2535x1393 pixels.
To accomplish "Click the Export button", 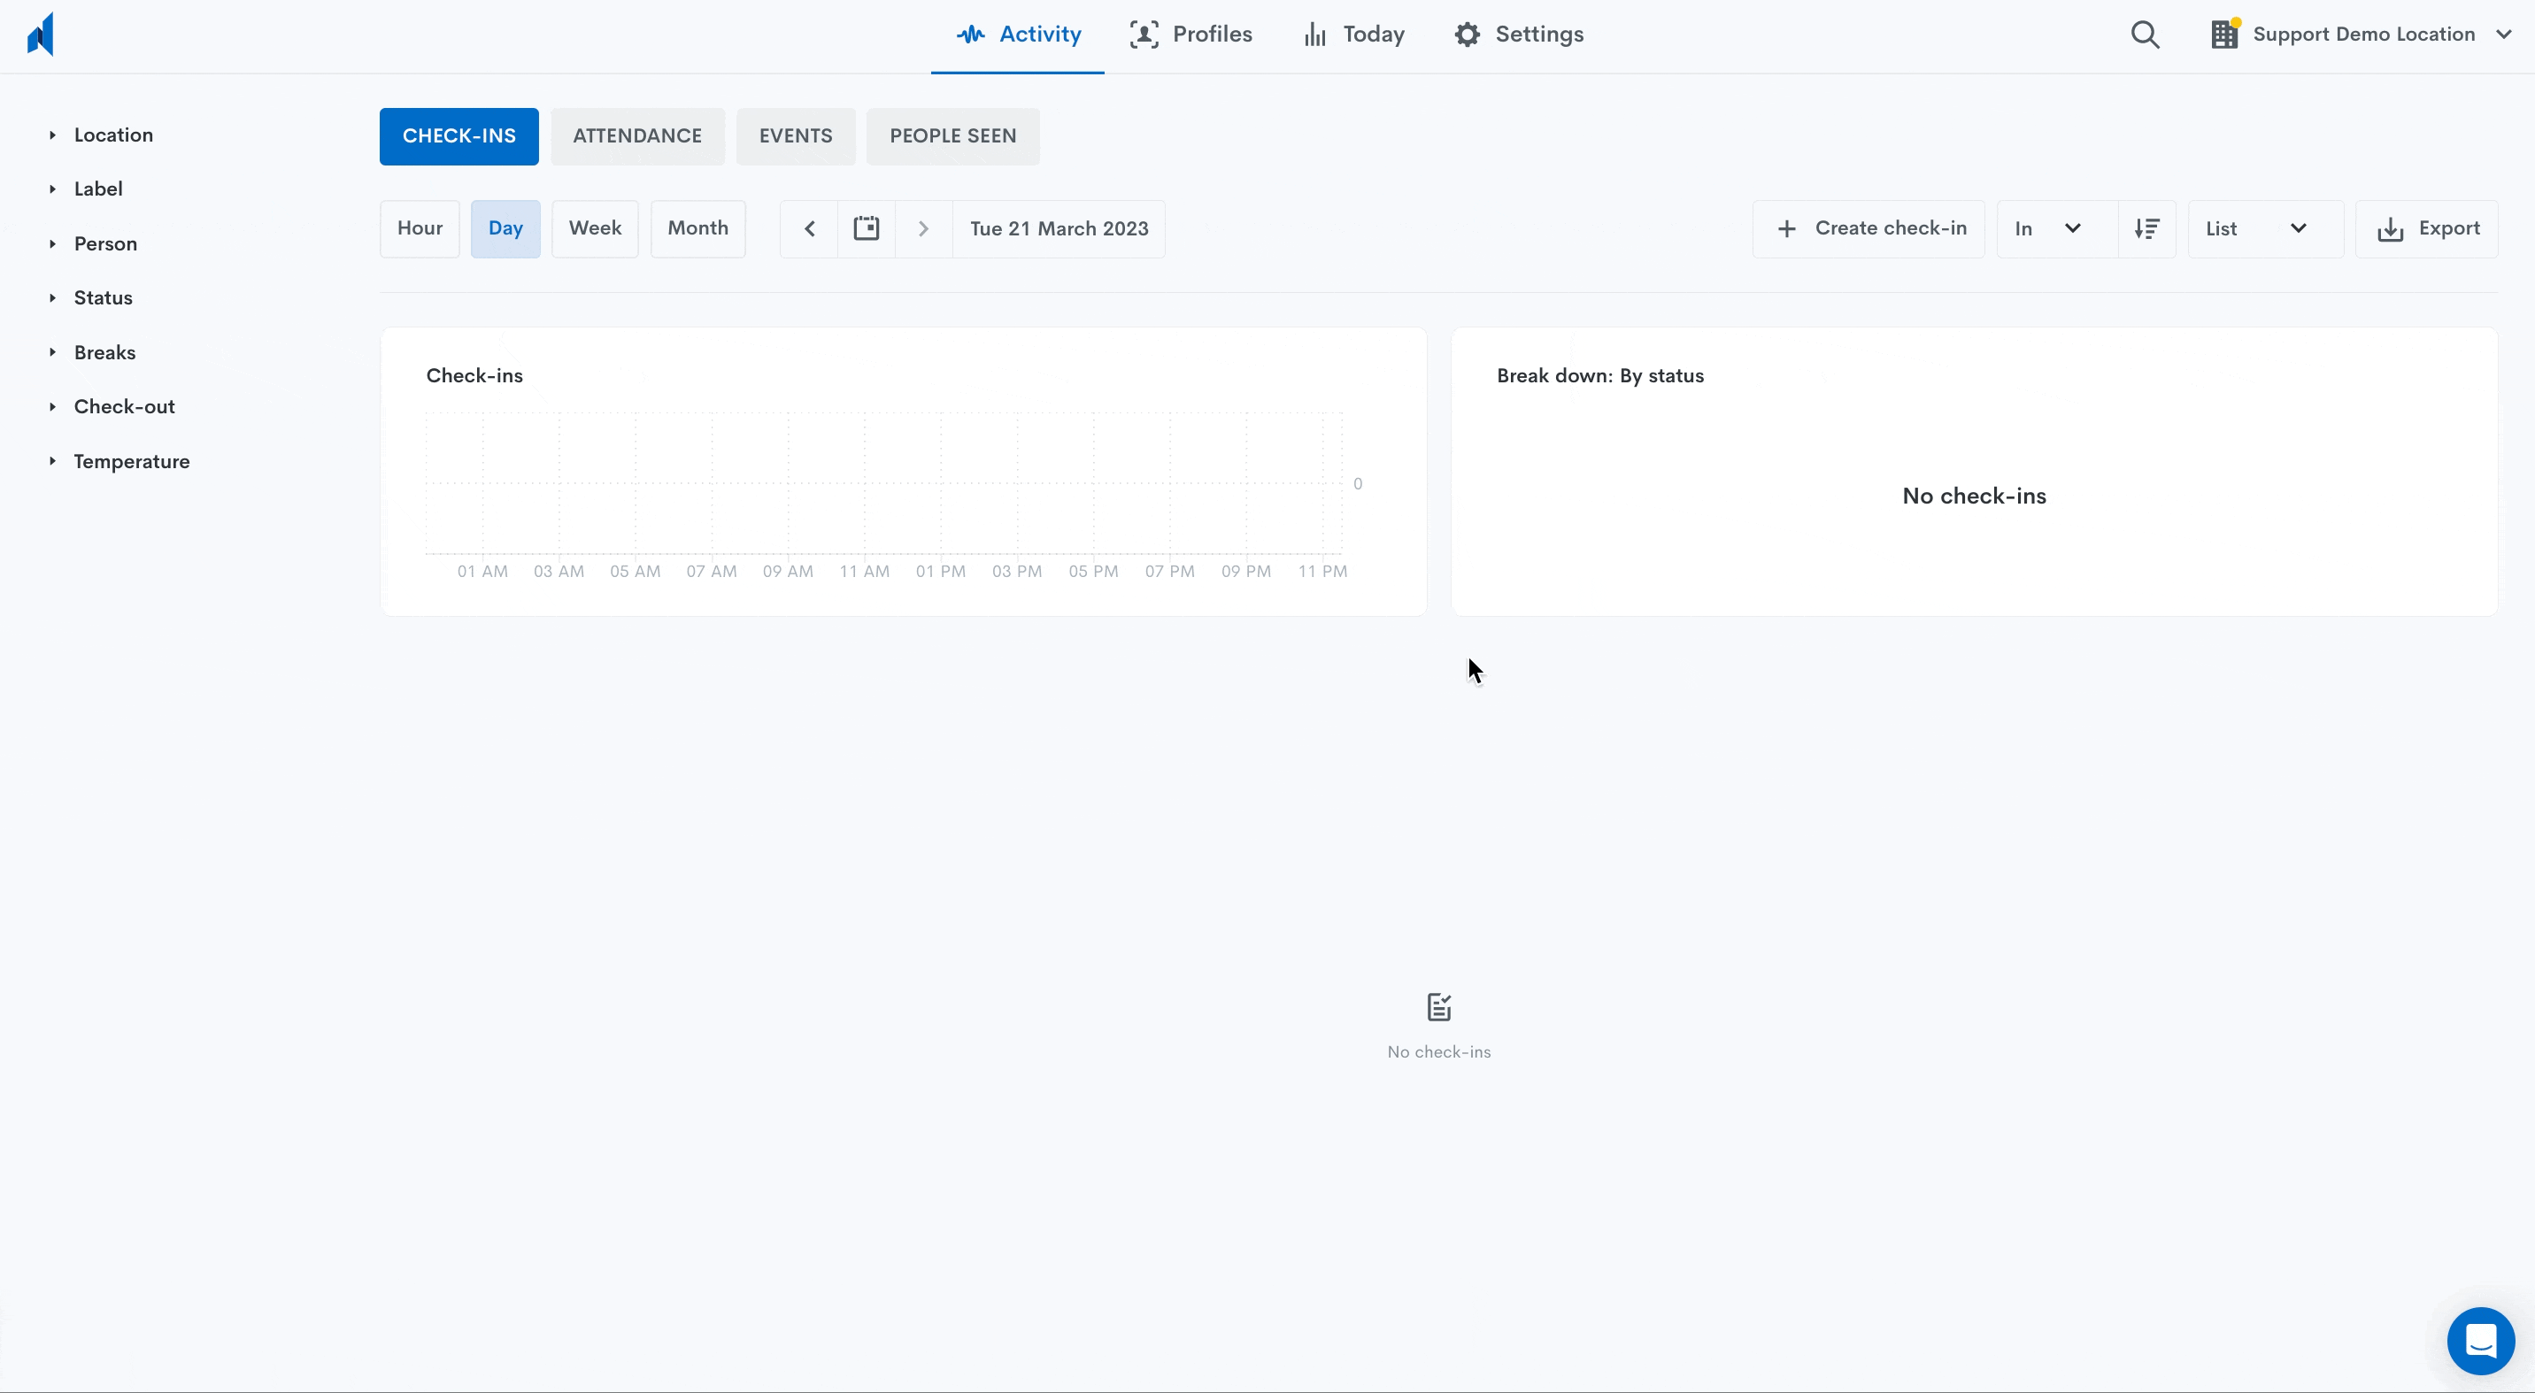I will coord(2427,229).
